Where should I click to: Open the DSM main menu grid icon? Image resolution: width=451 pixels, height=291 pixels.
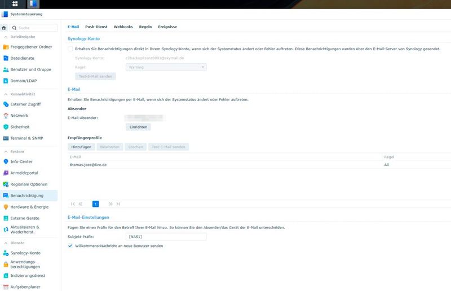pyautogui.click(x=15, y=4)
